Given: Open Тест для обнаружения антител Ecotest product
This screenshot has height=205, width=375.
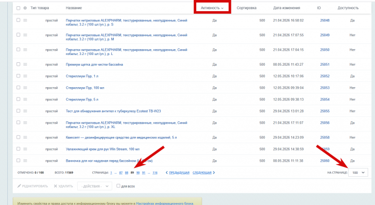Looking at the screenshot, I should 113,111.
